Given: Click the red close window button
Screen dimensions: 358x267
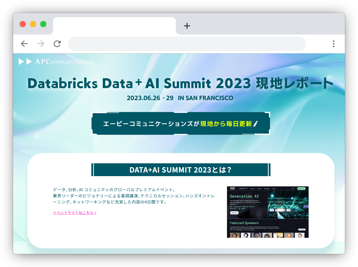Looking at the screenshot, I should (23, 24).
